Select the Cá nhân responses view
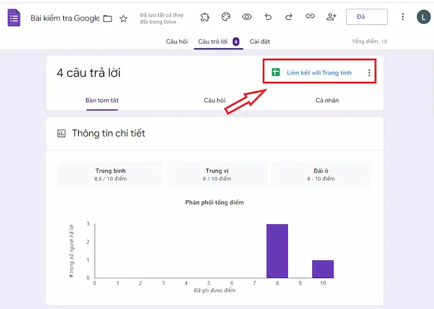Screen dimensions: 434x309 tap(327, 100)
